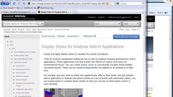The width and height of the screenshot is (173, 97).
Task: Open Tools menu in background window
Action: tap(160, 13)
